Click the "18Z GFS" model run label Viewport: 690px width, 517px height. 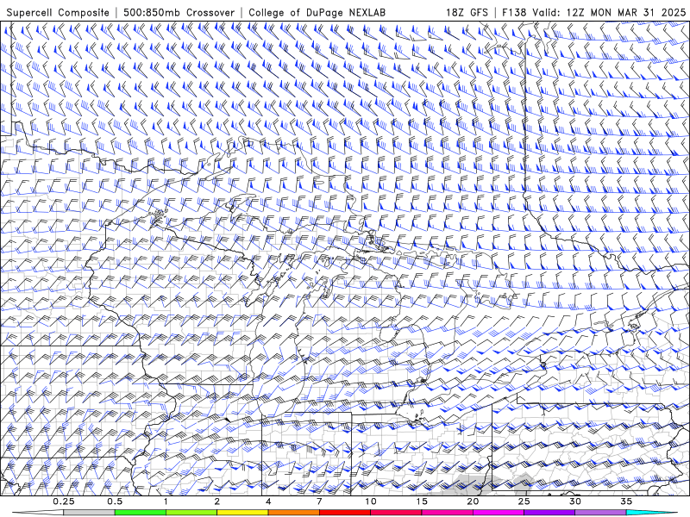coord(467,13)
